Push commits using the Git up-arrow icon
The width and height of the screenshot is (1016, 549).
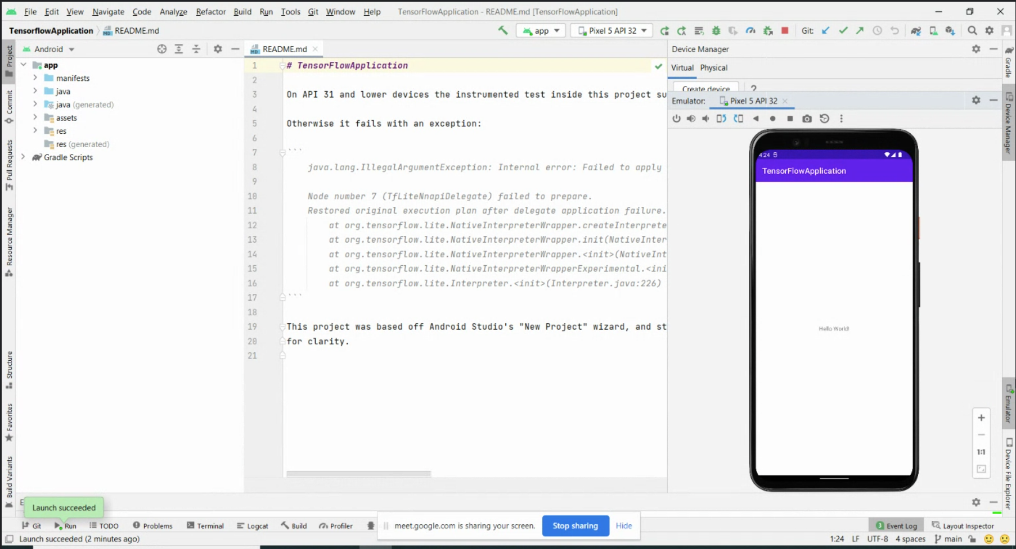coord(860,30)
